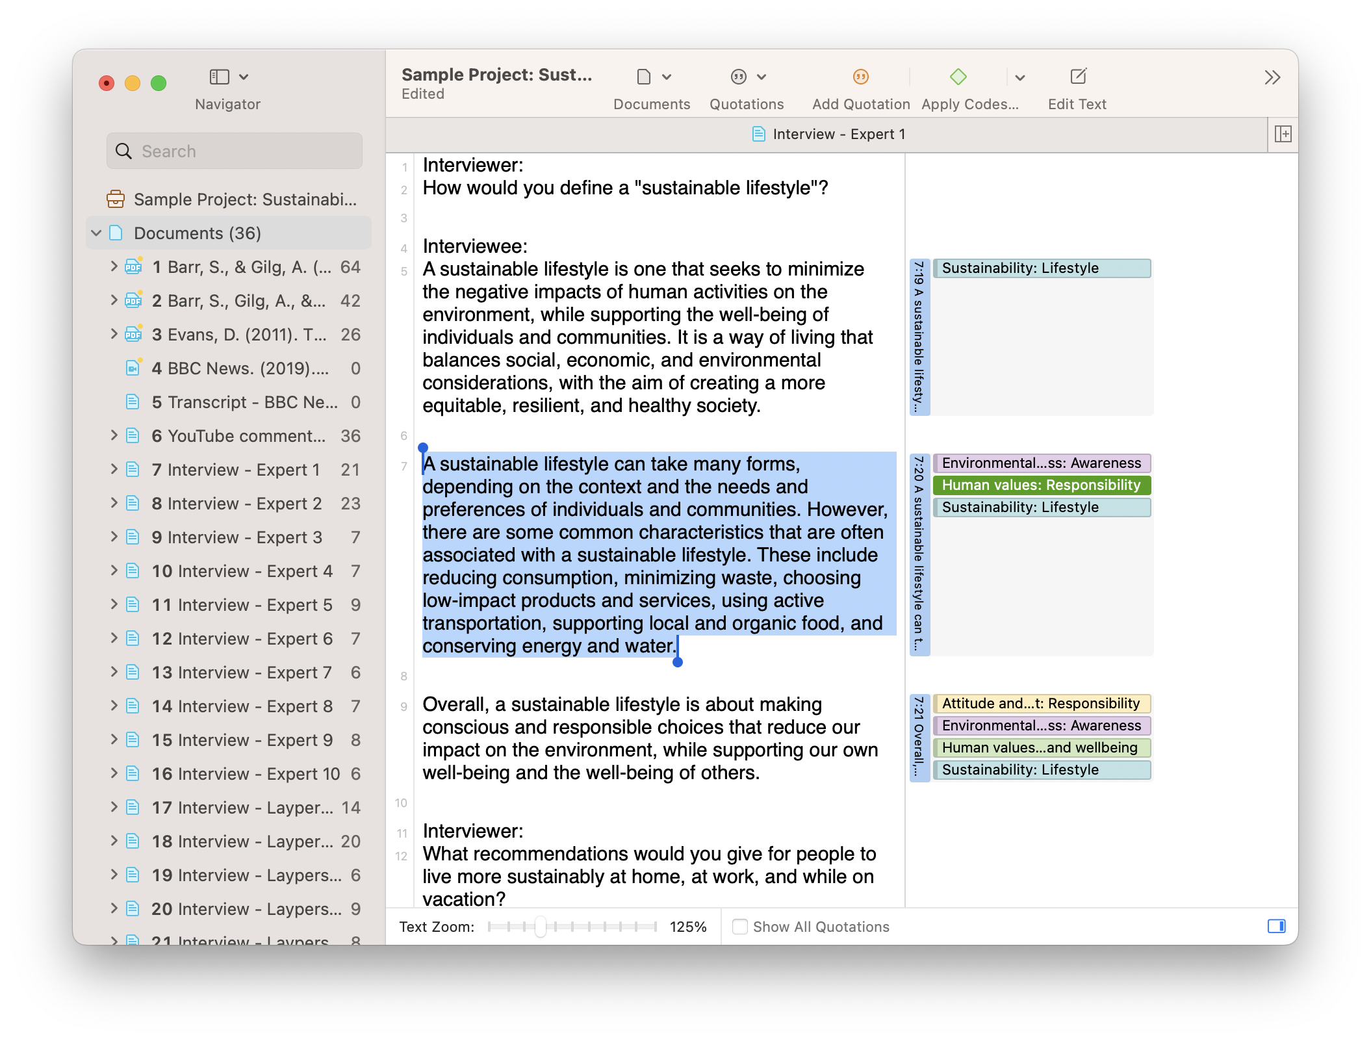Expand document 6 YouTube comments
Image resolution: width=1371 pixels, height=1041 pixels.
114,435
